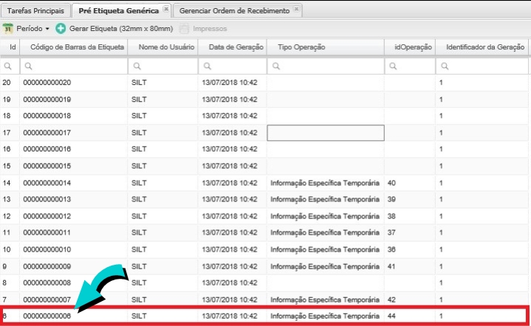Click the Data de Geração filter field

(x=233, y=66)
